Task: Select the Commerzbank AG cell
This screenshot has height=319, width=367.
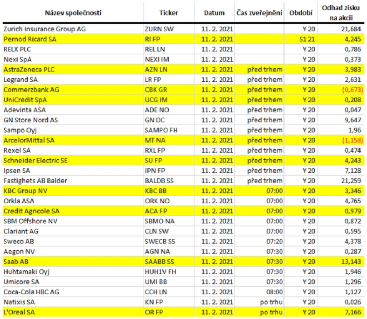Action: pyautogui.click(x=73, y=90)
